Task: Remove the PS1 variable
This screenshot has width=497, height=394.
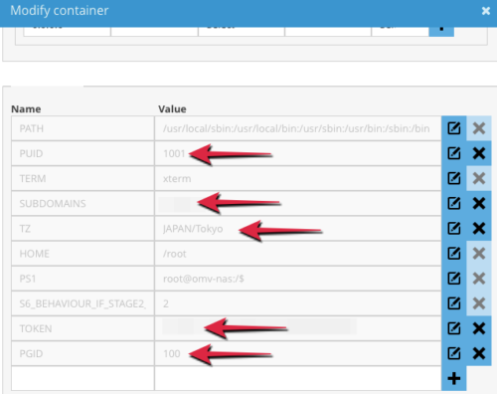Action: [x=479, y=279]
